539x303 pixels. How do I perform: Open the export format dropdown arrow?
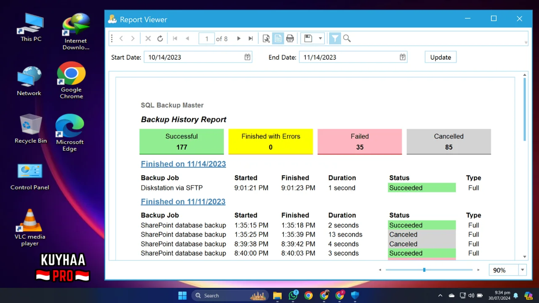tap(320, 38)
